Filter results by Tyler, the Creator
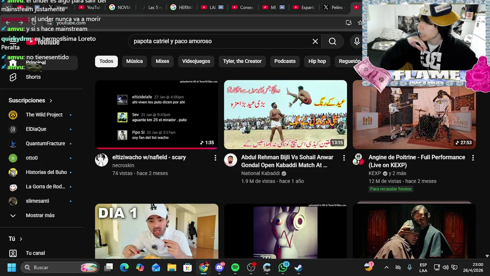490x276 pixels. tap(242, 61)
